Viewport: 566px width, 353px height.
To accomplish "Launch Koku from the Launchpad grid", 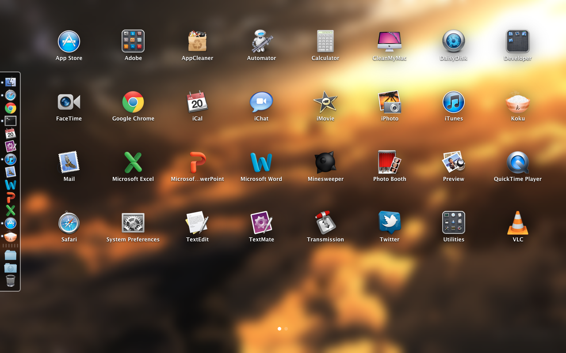I will click(518, 102).
